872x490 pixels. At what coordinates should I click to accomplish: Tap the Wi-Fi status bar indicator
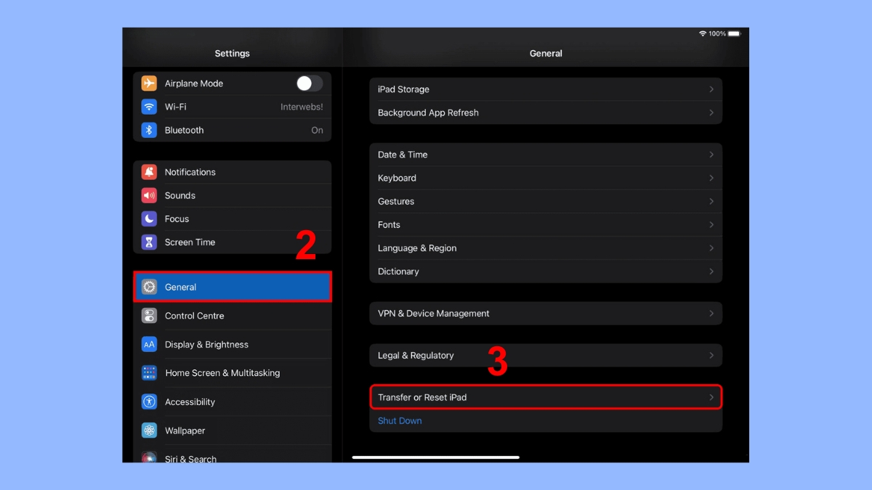pyautogui.click(x=703, y=34)
